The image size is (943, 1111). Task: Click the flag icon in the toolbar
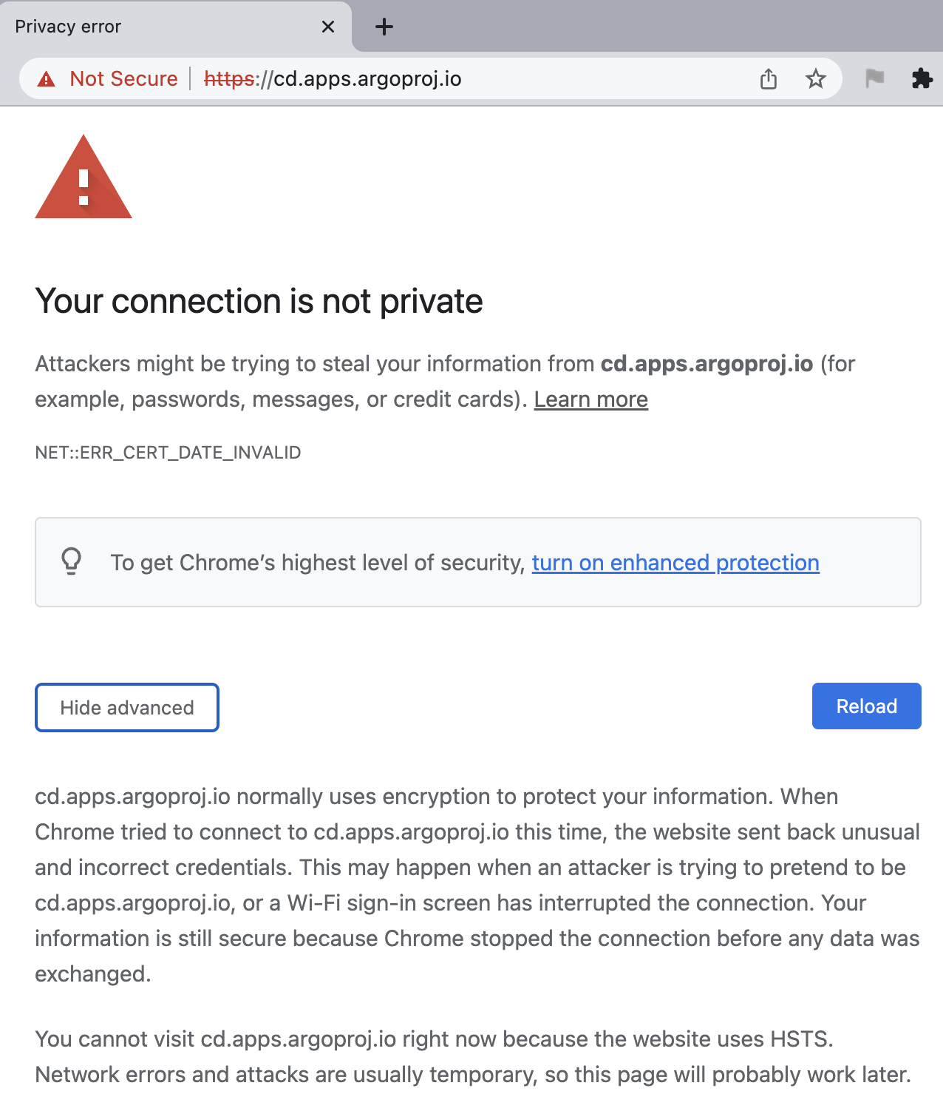[x=875, y=78]
